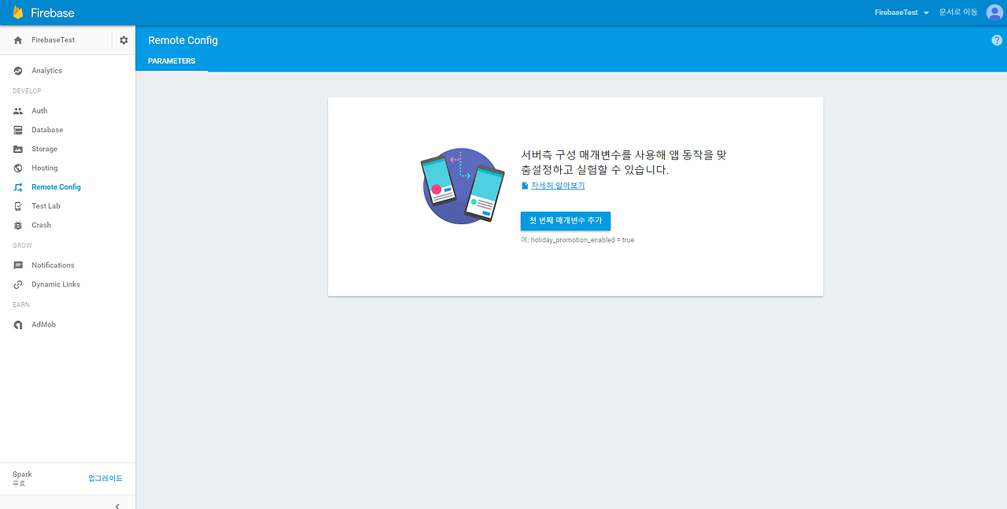The height and width of the screenshot is (509, 1007).
Task: Click the DEVELOP section header
Action: pyautogui.click(x=27, y=91)
